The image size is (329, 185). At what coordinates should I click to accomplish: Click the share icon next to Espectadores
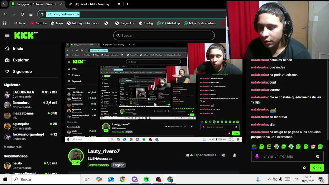coord(223,155)
